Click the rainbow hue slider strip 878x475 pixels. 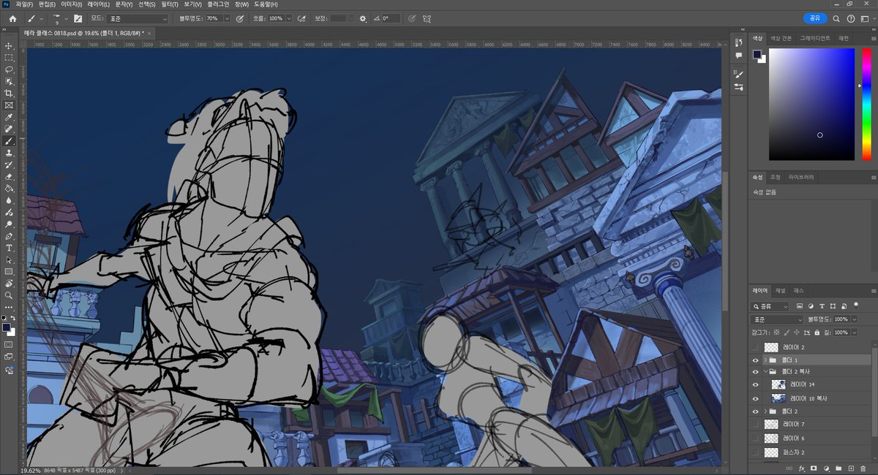[x=867, y=104]
